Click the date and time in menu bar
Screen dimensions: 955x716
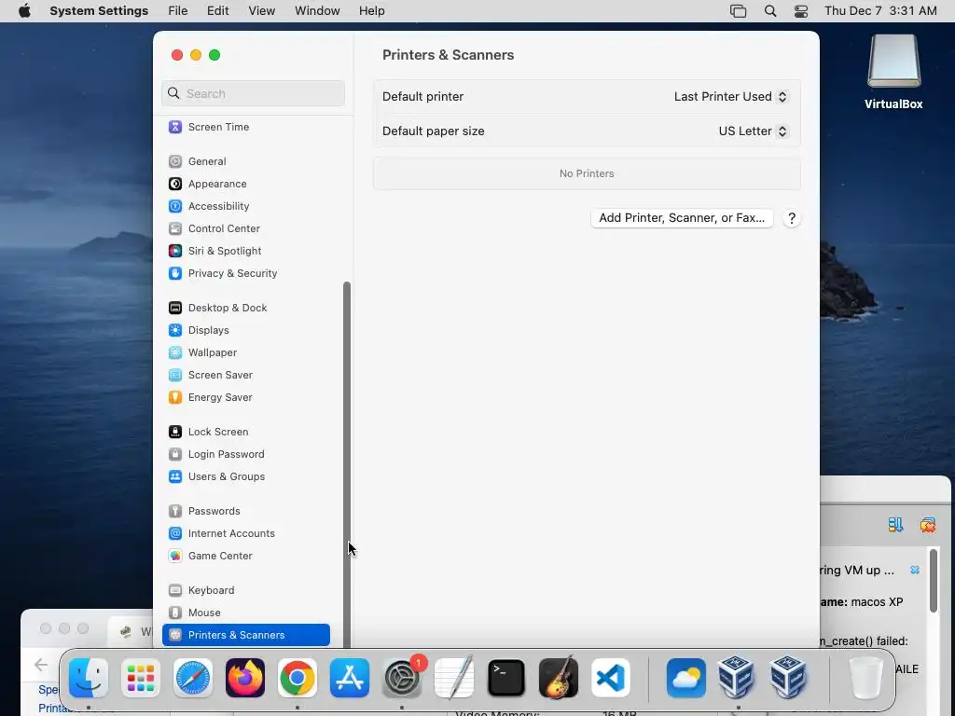[880, 11]
